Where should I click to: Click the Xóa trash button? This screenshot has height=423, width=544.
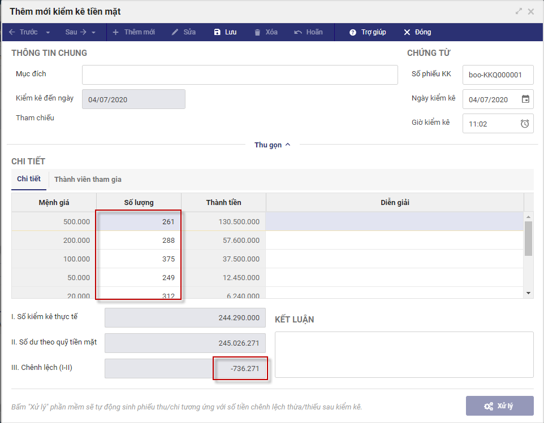click(266, 32)
